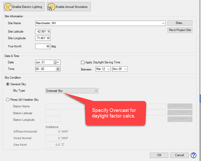
Task: Confirm settings with the OK button
Action: [159, 155]
